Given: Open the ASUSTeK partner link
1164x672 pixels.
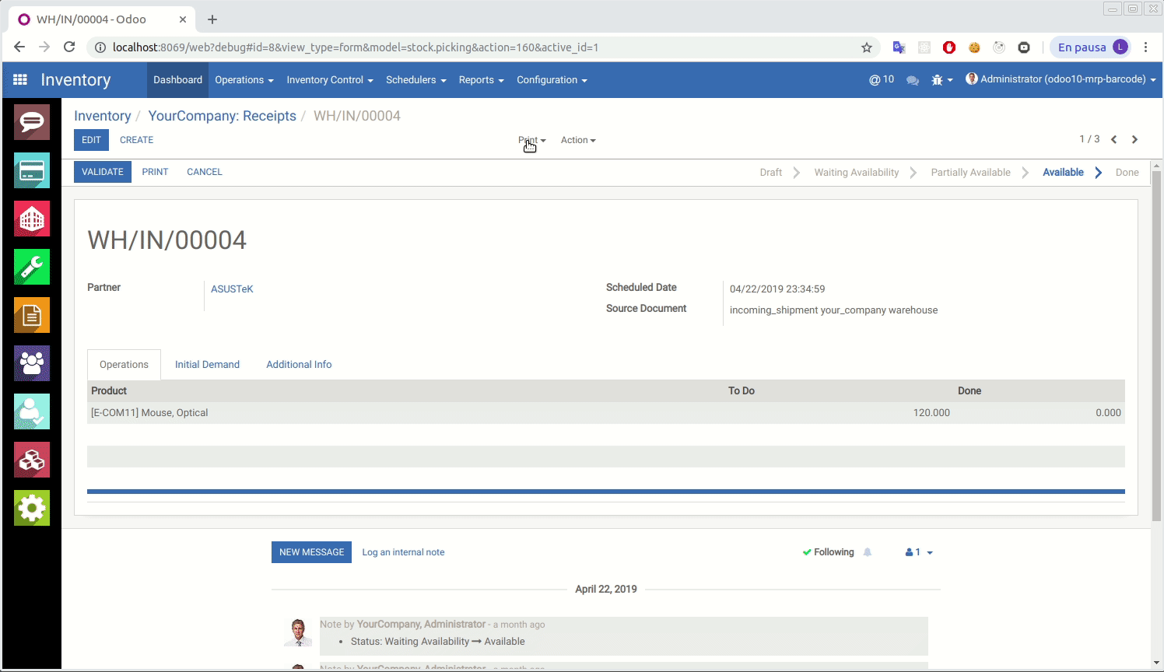Looking at the screenshot, I should coord(232,289).
